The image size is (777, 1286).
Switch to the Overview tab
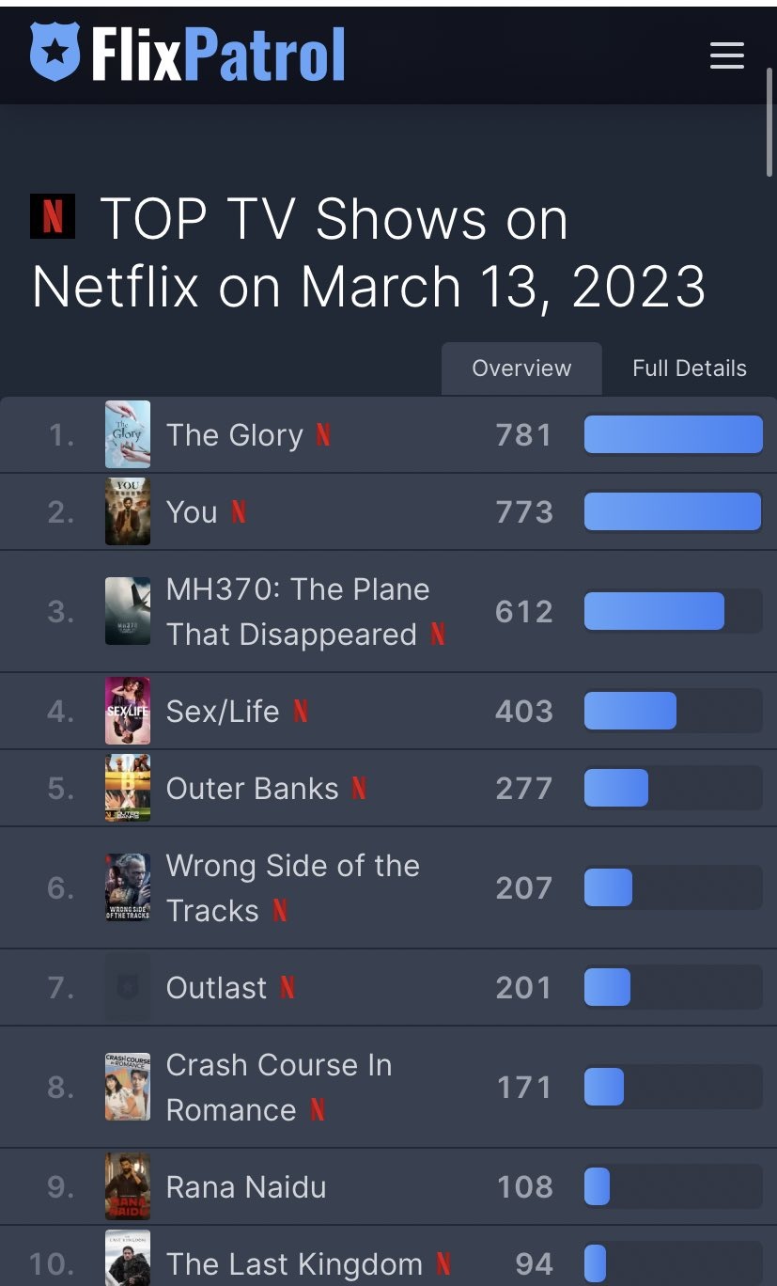(x=521, y=369)
